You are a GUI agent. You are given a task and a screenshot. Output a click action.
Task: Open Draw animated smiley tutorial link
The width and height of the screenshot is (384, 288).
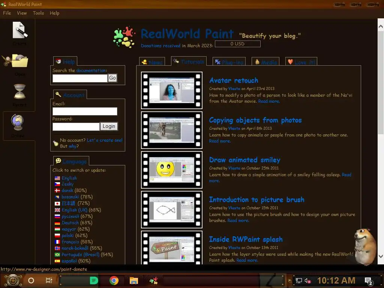(x=244, y=160)
